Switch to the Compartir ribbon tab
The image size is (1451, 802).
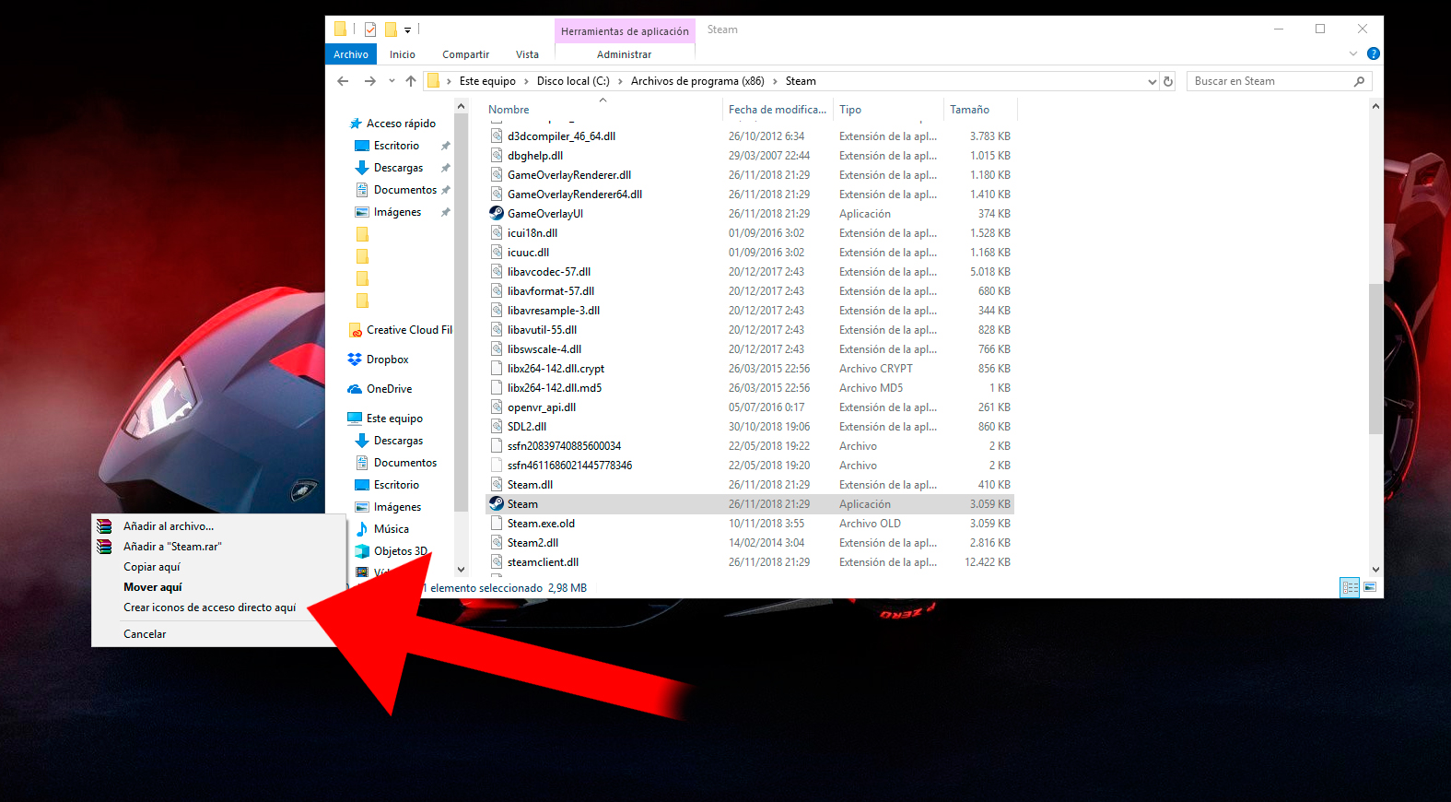point(465,54)
